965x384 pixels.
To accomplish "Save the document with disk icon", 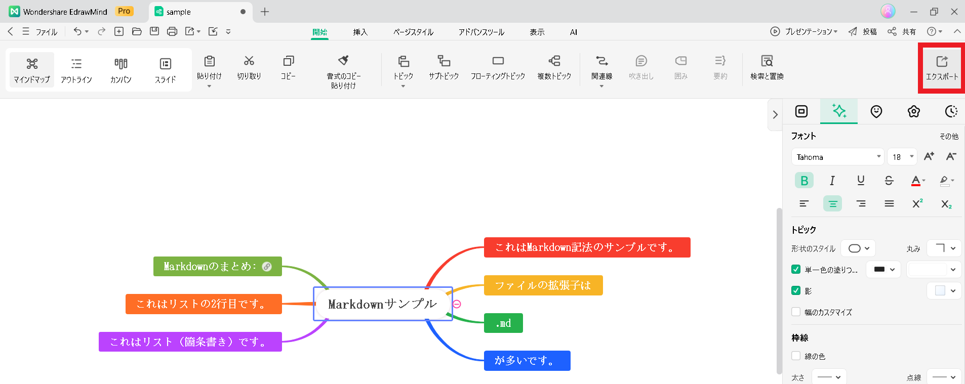I will pos(154,31).
